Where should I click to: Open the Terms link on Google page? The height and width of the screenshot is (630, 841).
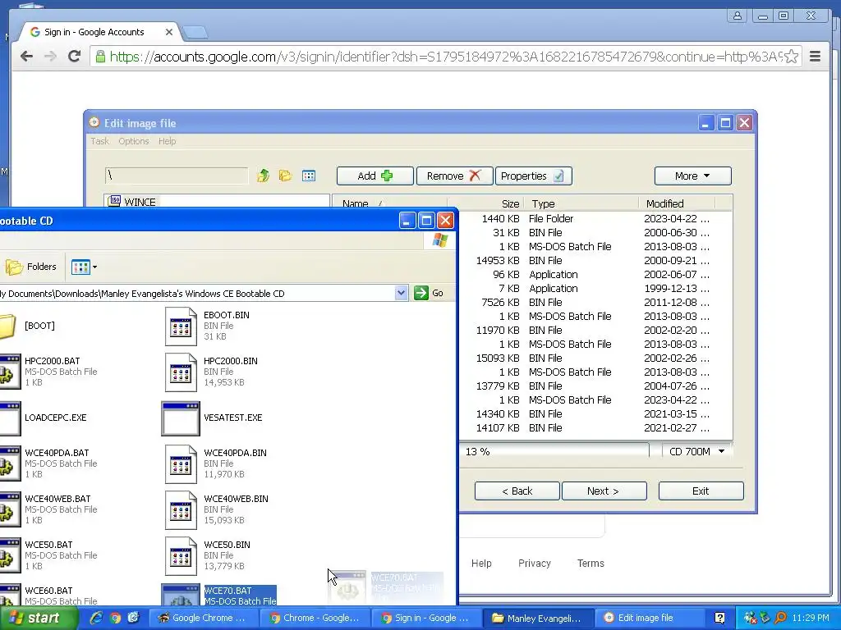coord(591,563)
